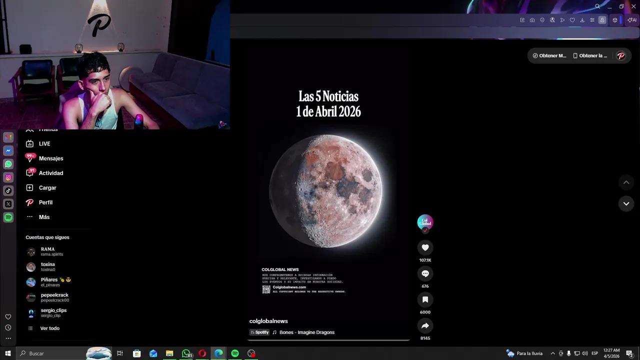Go to previous video with up arrow
Screen dimensions: 640x360
[626, 182]
